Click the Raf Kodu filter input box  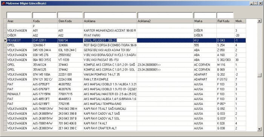(225, 15)
